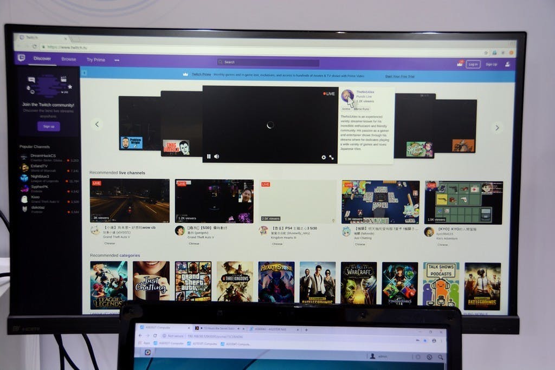The height and width of the screenshot is (370, 555).
Task: Open the user profile icon in the Twitch header
Action: (x=507, y=64)
